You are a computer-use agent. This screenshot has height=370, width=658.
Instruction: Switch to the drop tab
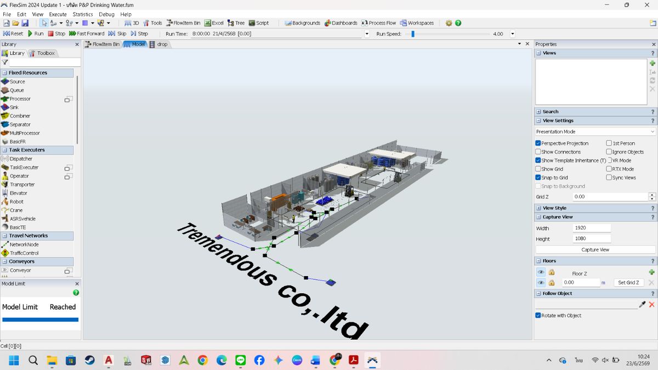(x=158, y=44)
